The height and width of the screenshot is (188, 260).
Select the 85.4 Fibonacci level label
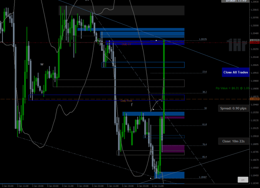pyautogui.click(x=205, y=157)
